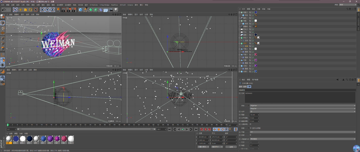Open the Octane menu

point(130,5)
